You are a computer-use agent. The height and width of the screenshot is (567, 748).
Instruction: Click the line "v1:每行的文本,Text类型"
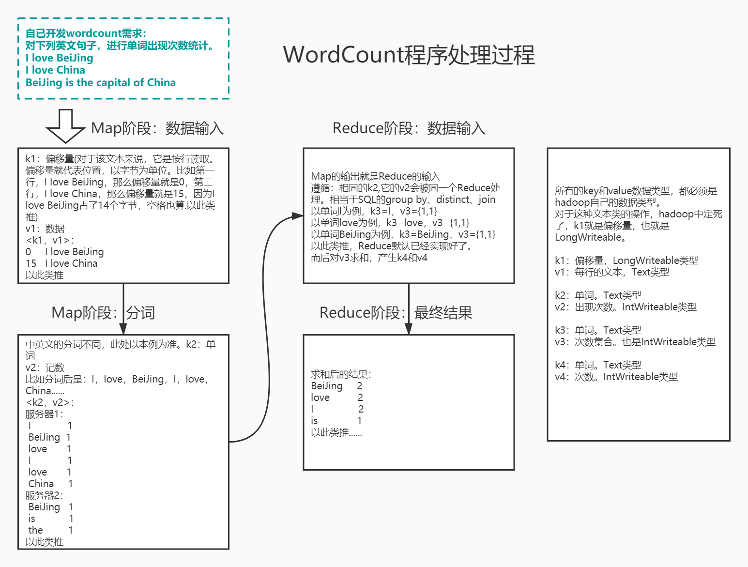[612, 272]
